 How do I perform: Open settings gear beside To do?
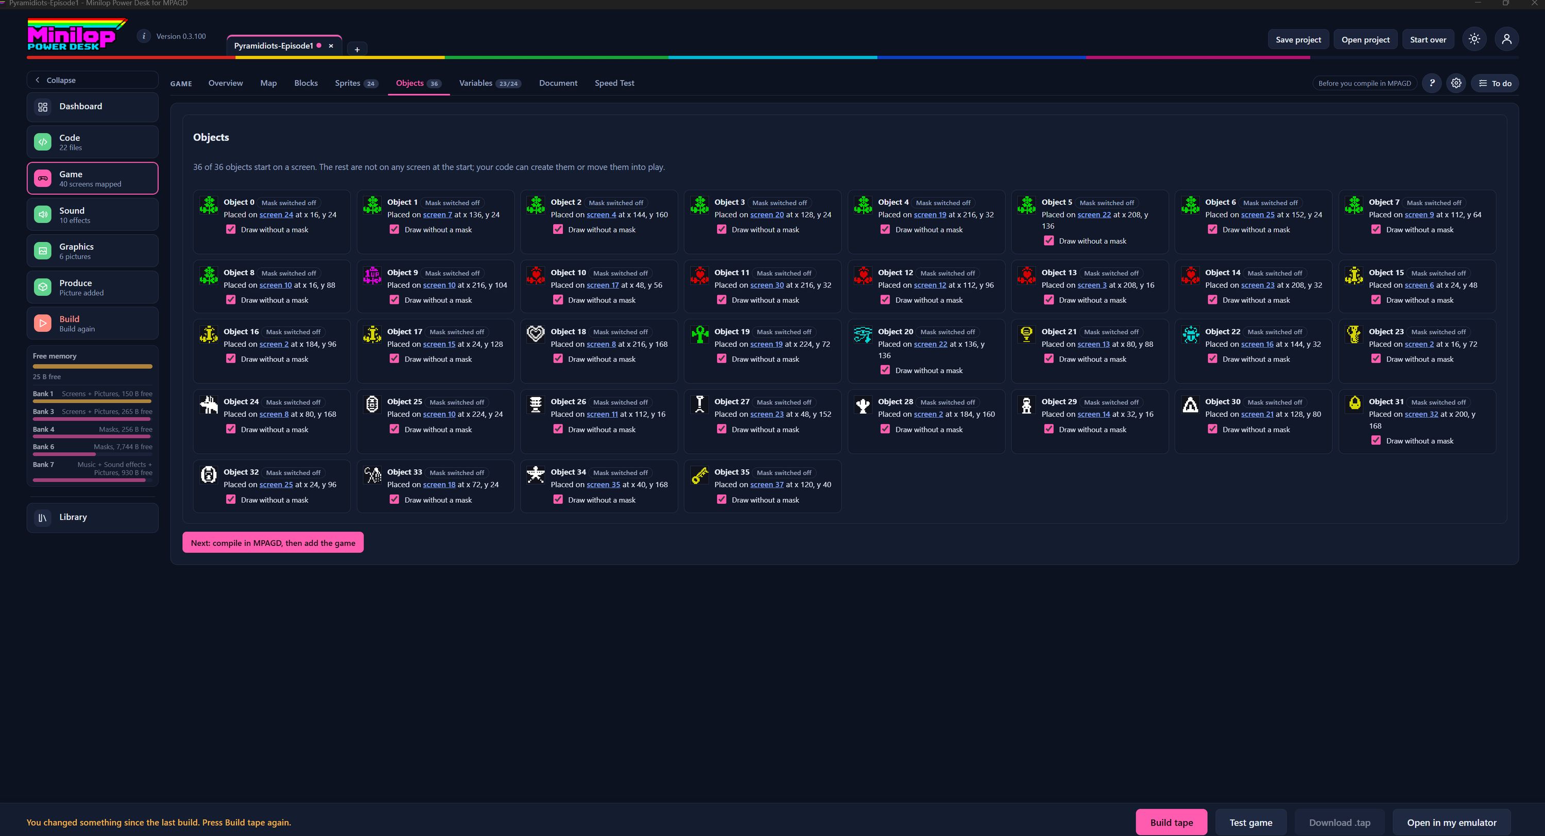click(x=1456, y=83)
